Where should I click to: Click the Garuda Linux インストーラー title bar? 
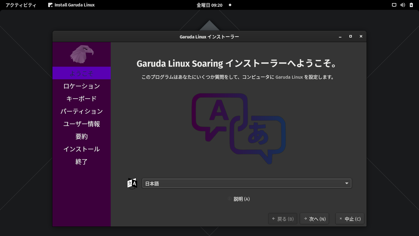pyautogui.click(x=209, y=37)
